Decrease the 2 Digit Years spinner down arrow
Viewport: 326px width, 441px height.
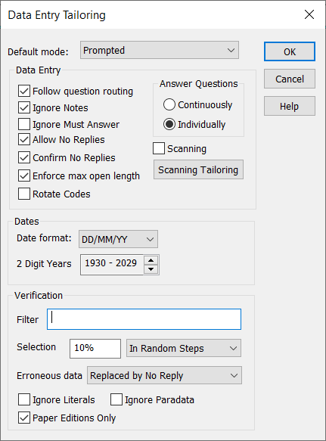pyautogui.click(x=151, y=269)
